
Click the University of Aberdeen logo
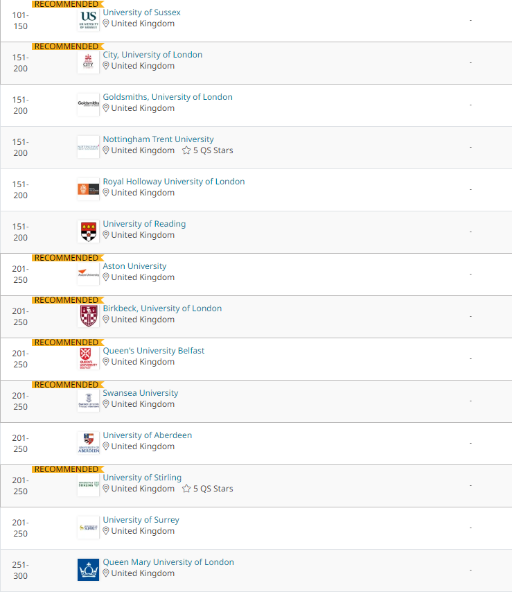[x=88, y=442]
